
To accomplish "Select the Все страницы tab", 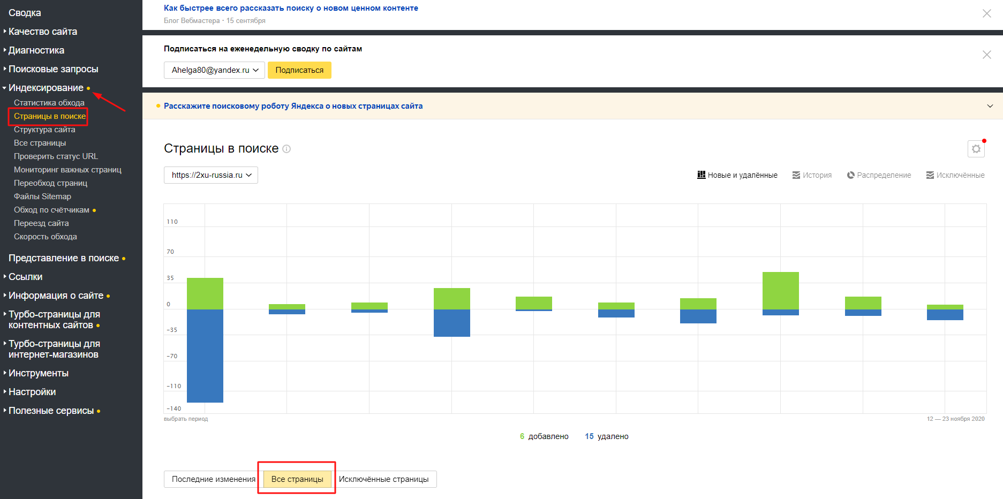I will tap(297, 479).
